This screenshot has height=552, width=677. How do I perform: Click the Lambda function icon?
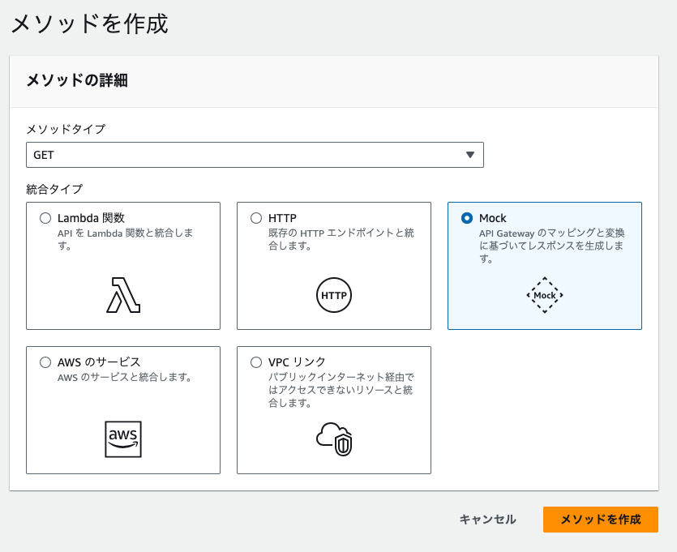click(x=123, y=295)
